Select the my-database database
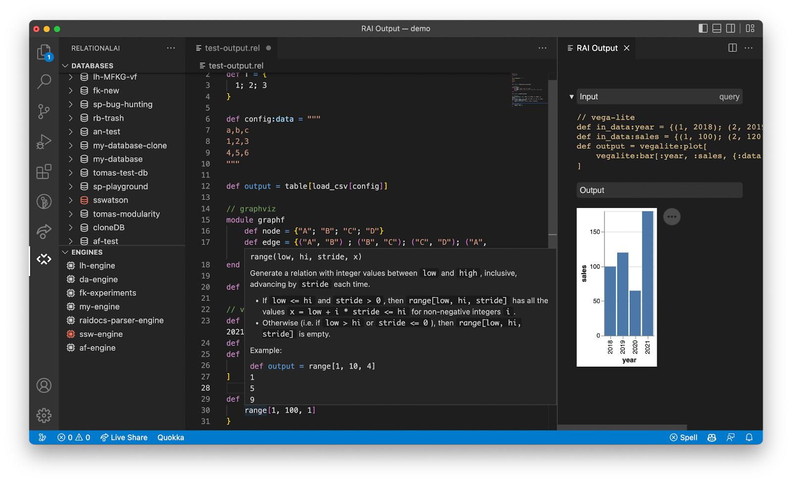The height and width of the screenshot is (483, 792). pos(118,159)
